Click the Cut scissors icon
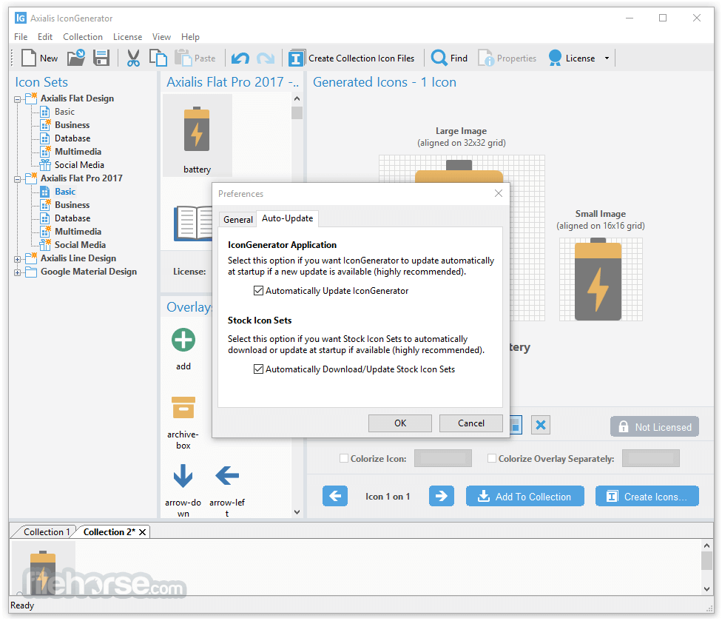 point(133,58)
